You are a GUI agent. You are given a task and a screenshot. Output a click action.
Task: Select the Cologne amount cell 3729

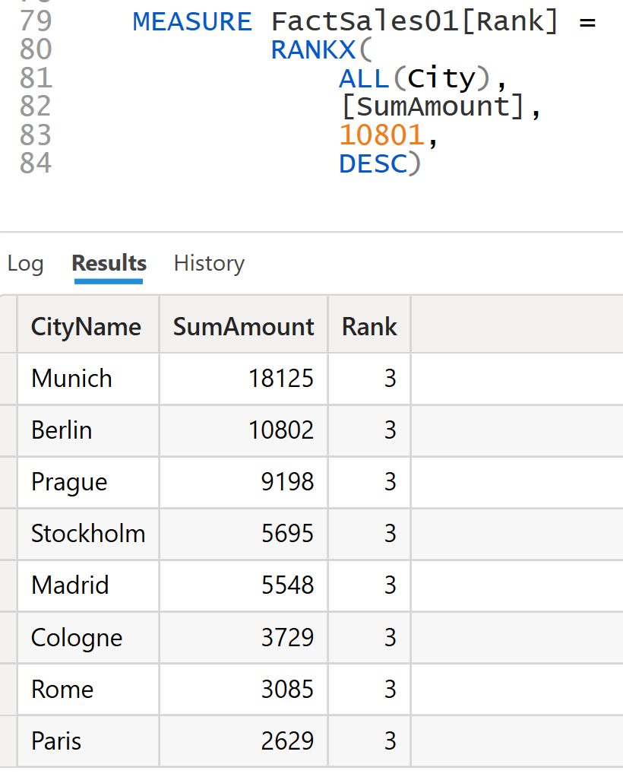pos(287,637)
